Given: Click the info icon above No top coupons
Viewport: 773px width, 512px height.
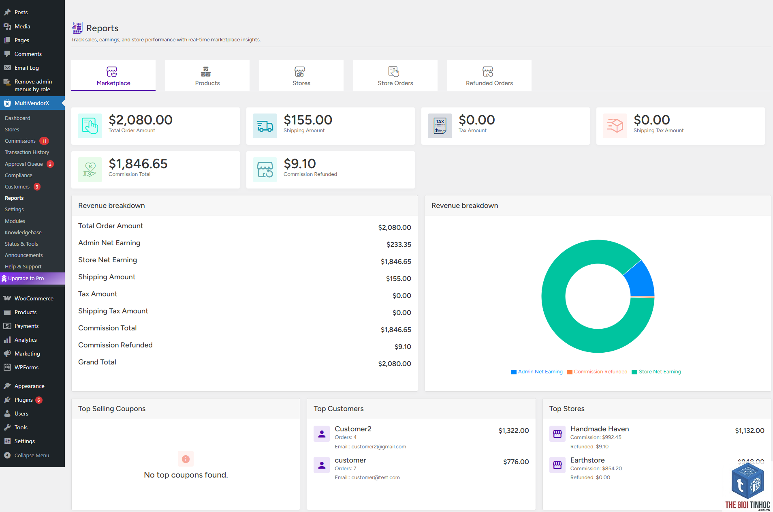Looking at the screenshot, I should pyautogui.click(x=186, y=459).
